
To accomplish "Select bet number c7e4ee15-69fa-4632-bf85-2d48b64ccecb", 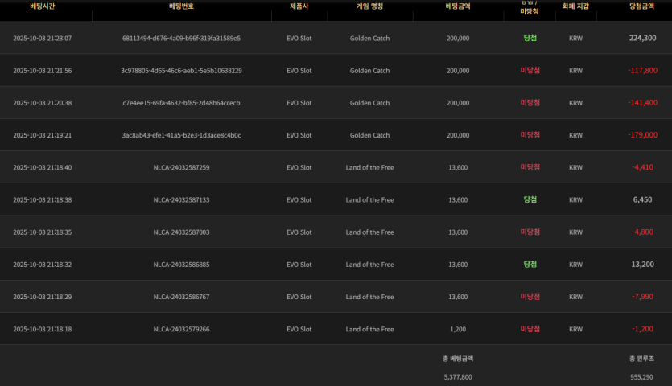I will tap(181, 103).
